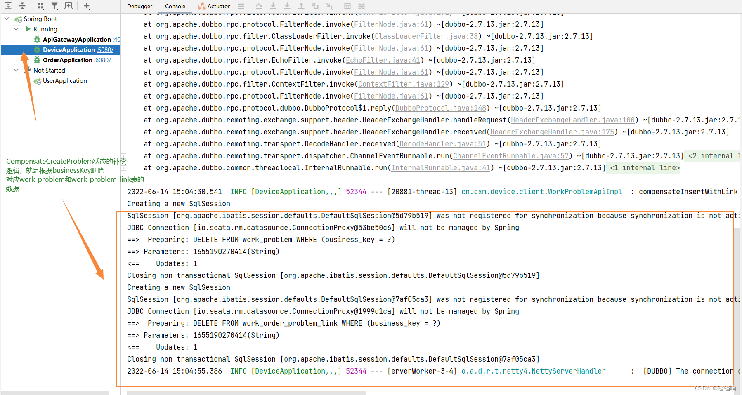Click the Spring Boot leaf icon
This screenshot has width=742, height=395.
[18, 19]
